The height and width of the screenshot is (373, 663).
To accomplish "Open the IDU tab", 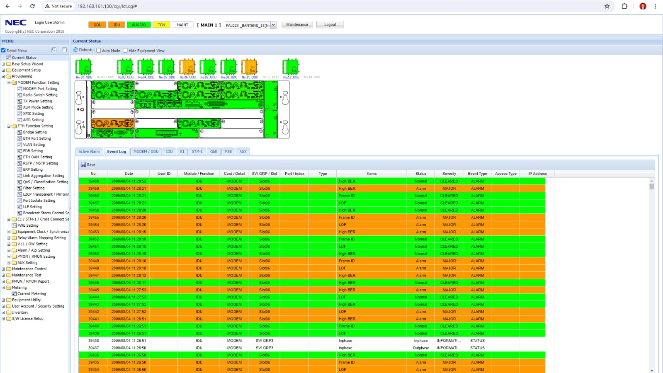I will point(169,152).
